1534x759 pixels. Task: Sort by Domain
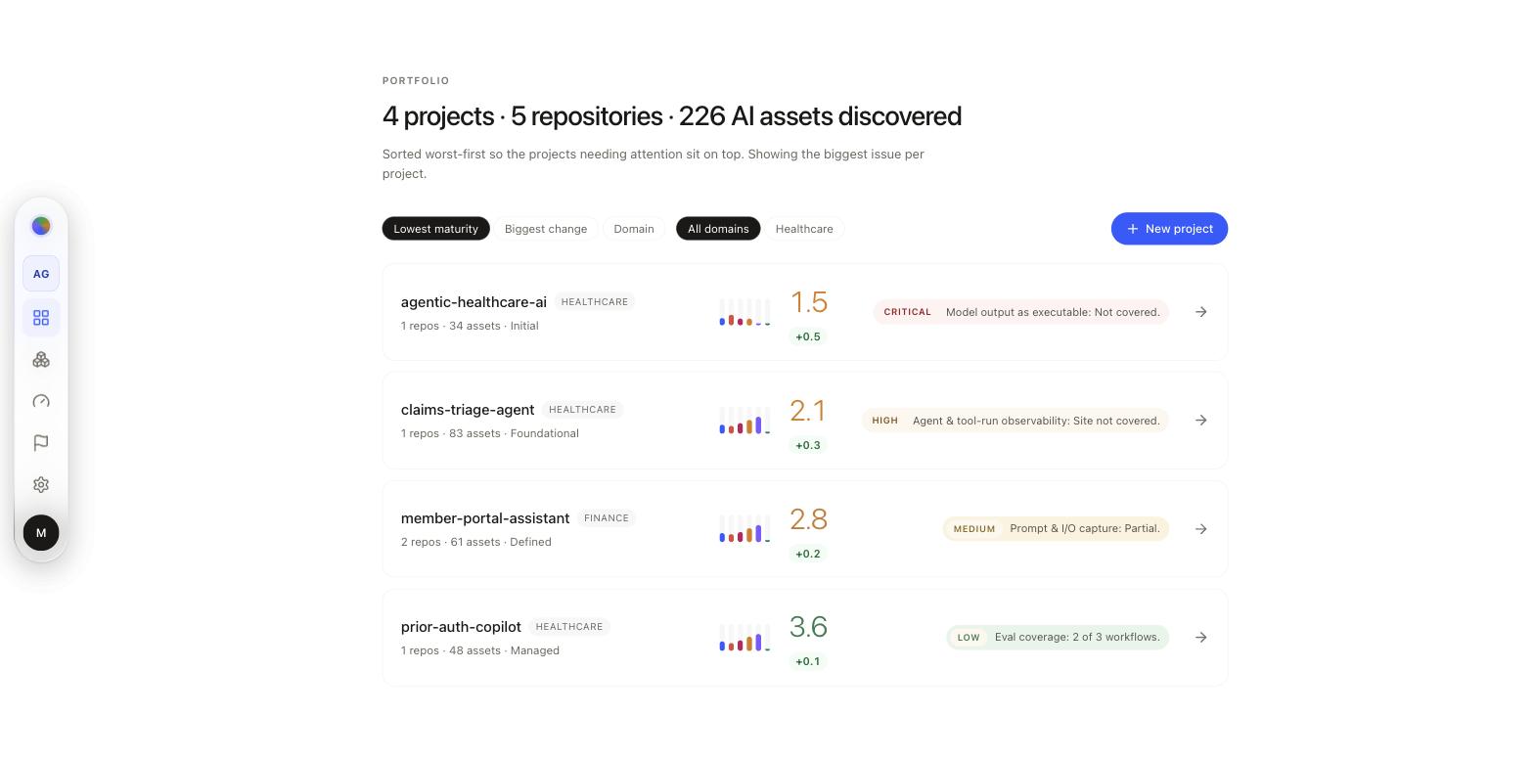(x=634, y=229)
